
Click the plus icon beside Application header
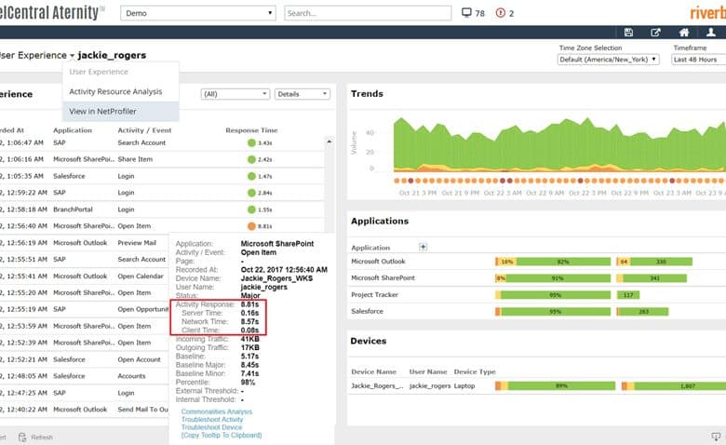point(423,247)
